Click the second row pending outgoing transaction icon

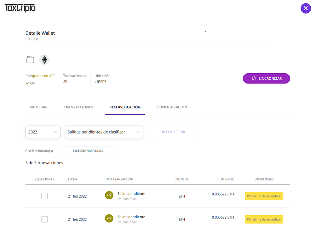click(109, 219)
